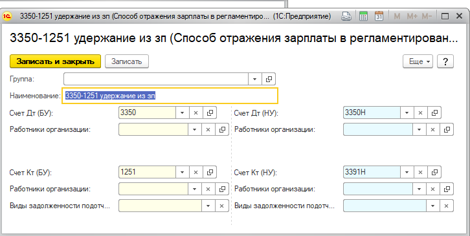Open the Счет Кт (НУ) 3391Н account form
This screenshot has width=470, height=236.
(x=434, y=172)
